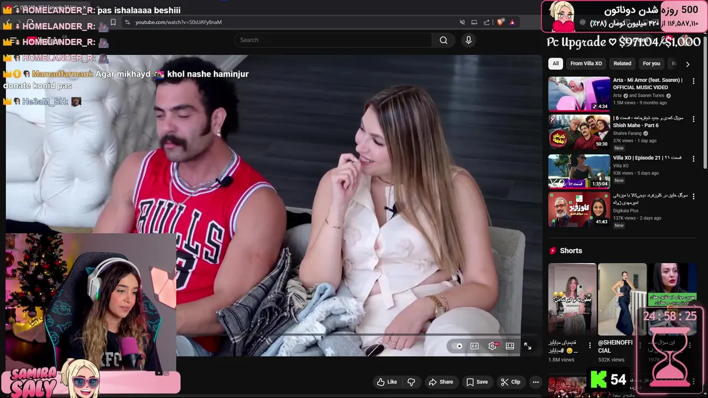Open options menu for Villa XO Episode 21
This screenshot has height=398, width=708.
[x=694, y=159]
